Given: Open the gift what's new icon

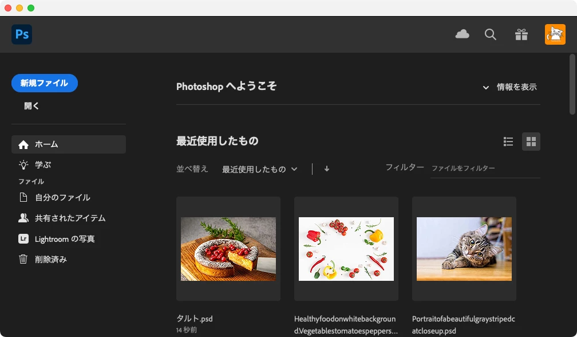Looking at the screenshot, I should click(521, 34).
